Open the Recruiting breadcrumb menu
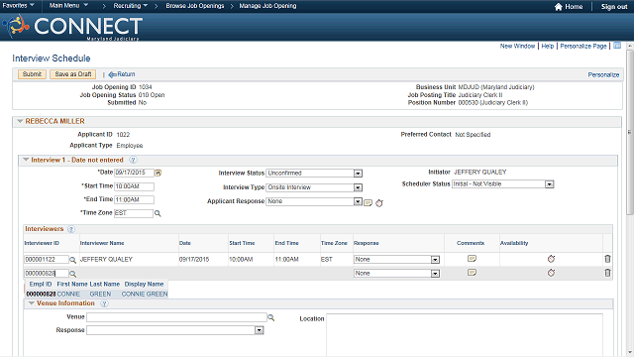The image size is (634, 357). [130, 6]
